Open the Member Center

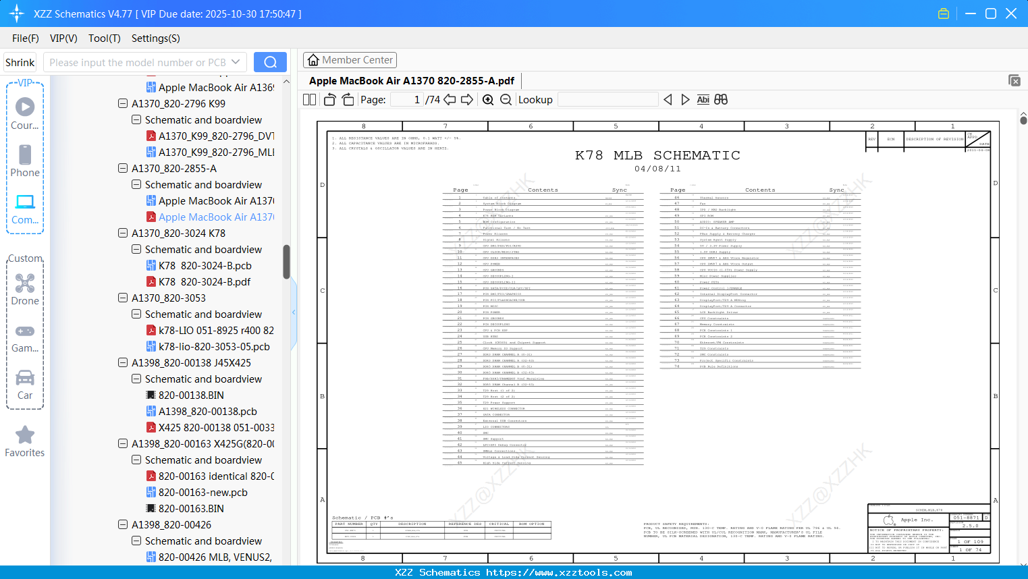coord(350,60)
